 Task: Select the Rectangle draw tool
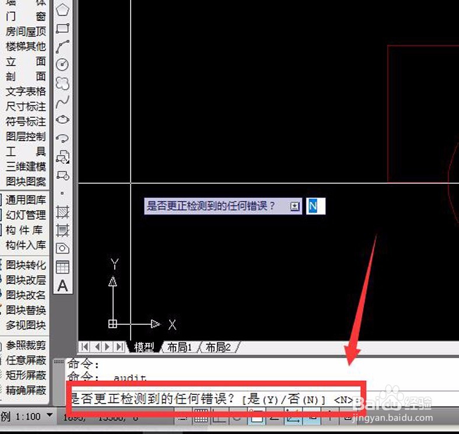(x=62, y=29)
